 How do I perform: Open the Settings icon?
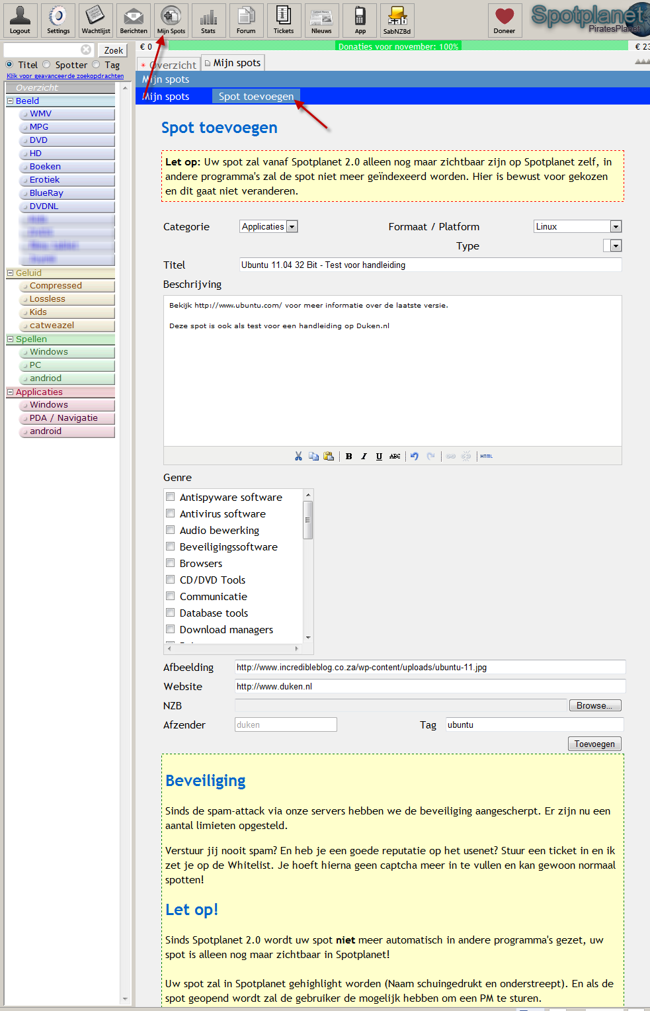[x=58, y=20]
